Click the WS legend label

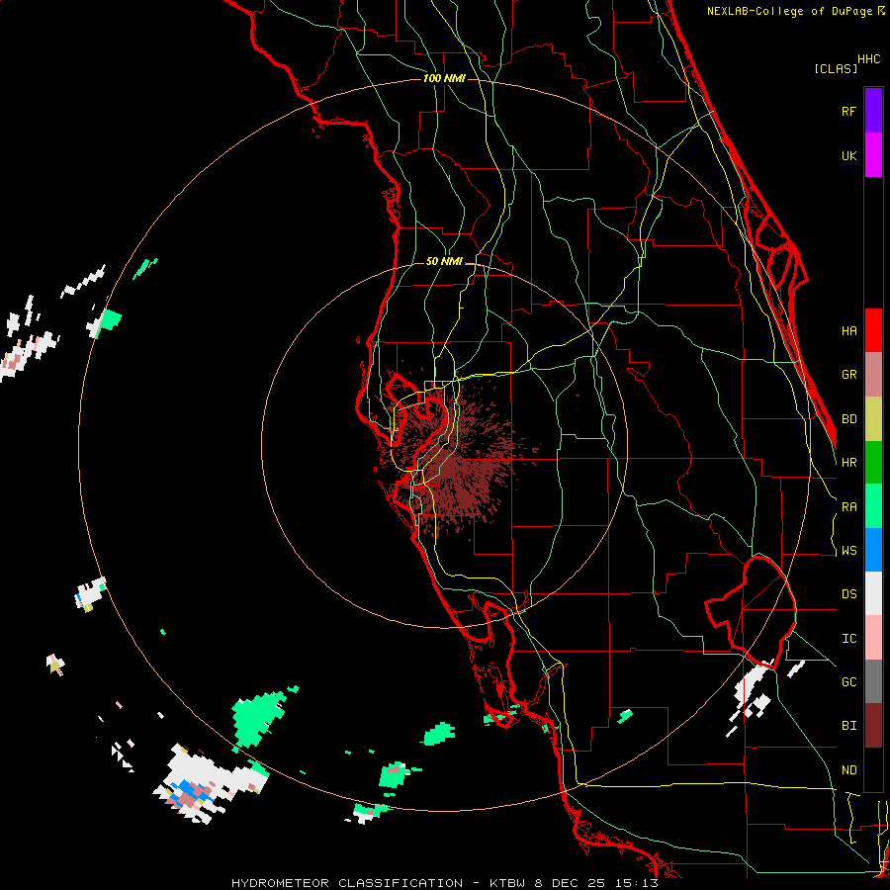tap(848, 551)
